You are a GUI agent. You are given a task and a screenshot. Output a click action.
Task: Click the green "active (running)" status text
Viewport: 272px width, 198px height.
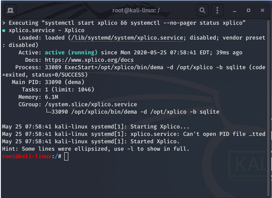click(x=71, y=53)
